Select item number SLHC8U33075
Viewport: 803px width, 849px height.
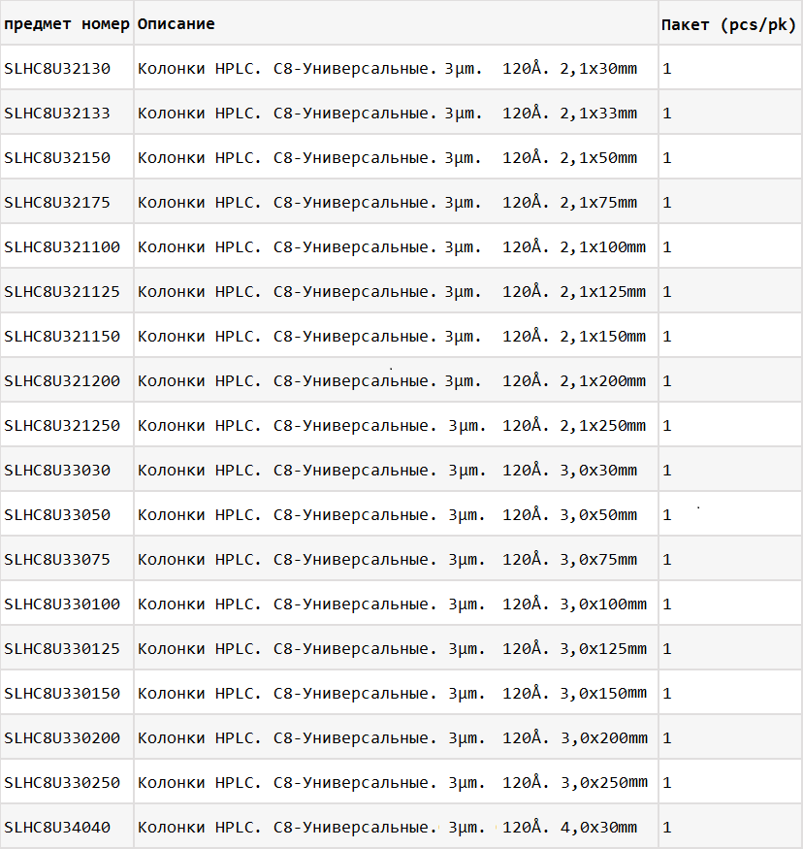pos(57,559)
